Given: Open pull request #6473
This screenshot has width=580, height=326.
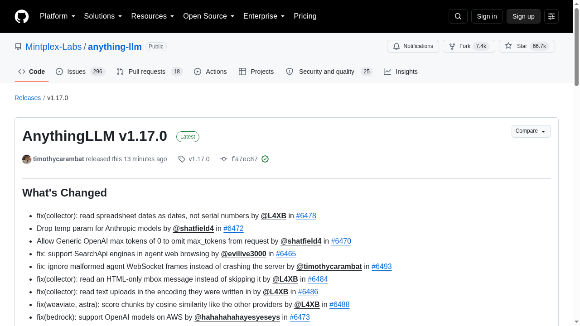Looking at the screenshot, I should (300, 317).
